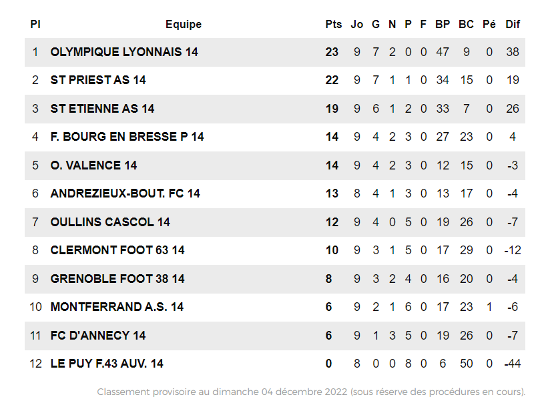Open the Olympique Lyonnais 14 team link
The width and height of the screenshot is (542, 409).
[124, 52]
